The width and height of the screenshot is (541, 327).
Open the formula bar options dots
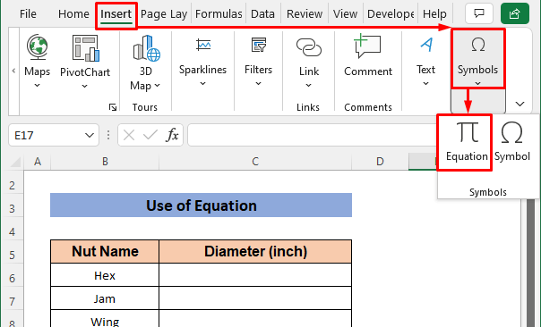coord(108,135)
